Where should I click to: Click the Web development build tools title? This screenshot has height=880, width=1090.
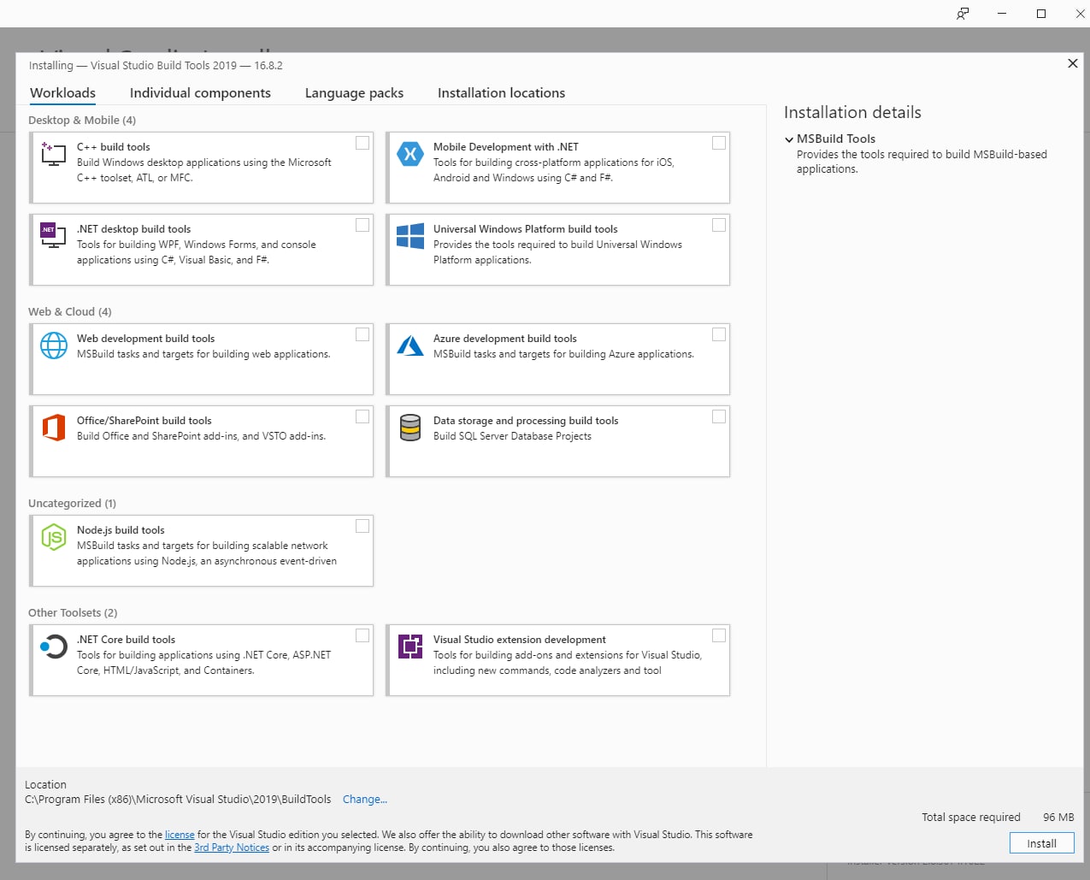(145, 339)
